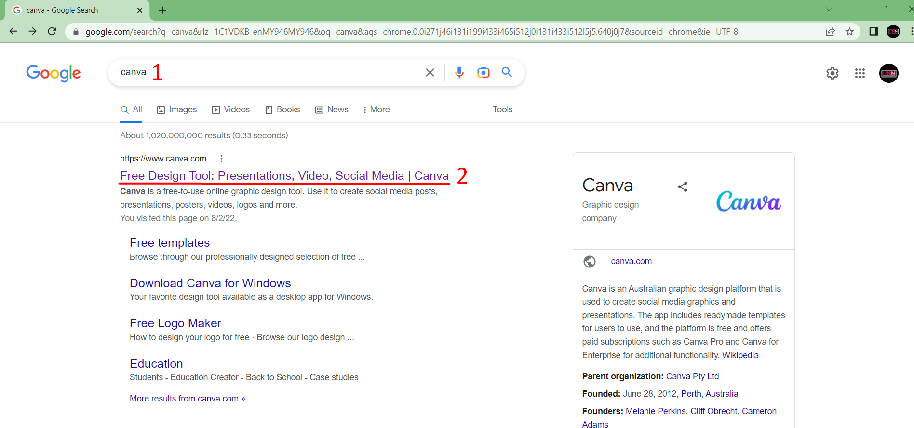Go back using the browser back arrow
The width and height of the screenshot is (914, 428).
(x=13, y=31)
